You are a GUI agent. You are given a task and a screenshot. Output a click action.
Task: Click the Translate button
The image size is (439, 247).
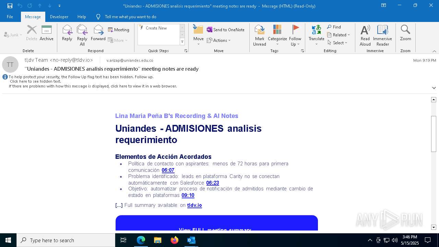(x=316, y=35)
